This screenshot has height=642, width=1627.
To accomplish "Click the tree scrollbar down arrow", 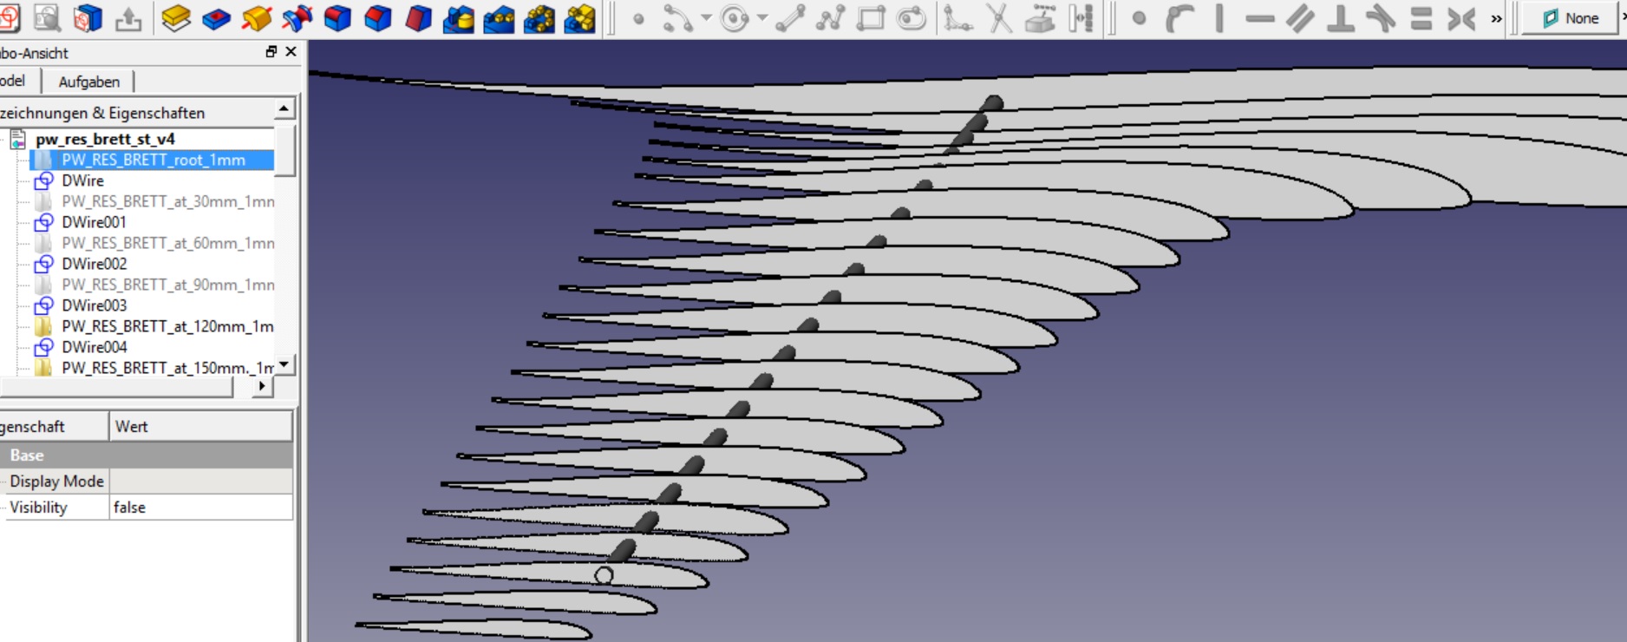I will pos(284,364).
